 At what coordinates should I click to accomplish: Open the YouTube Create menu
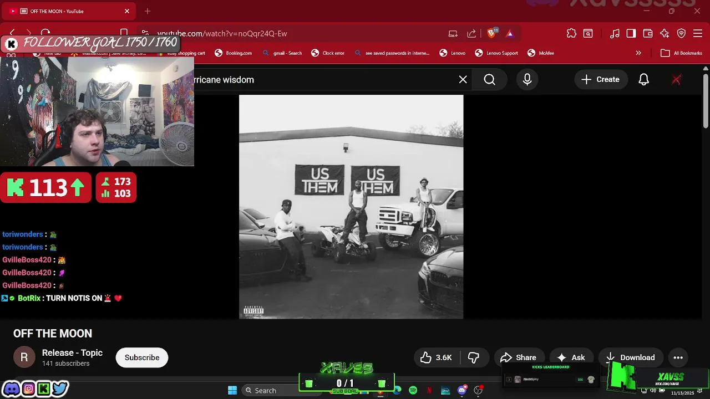tap(600, 80)
